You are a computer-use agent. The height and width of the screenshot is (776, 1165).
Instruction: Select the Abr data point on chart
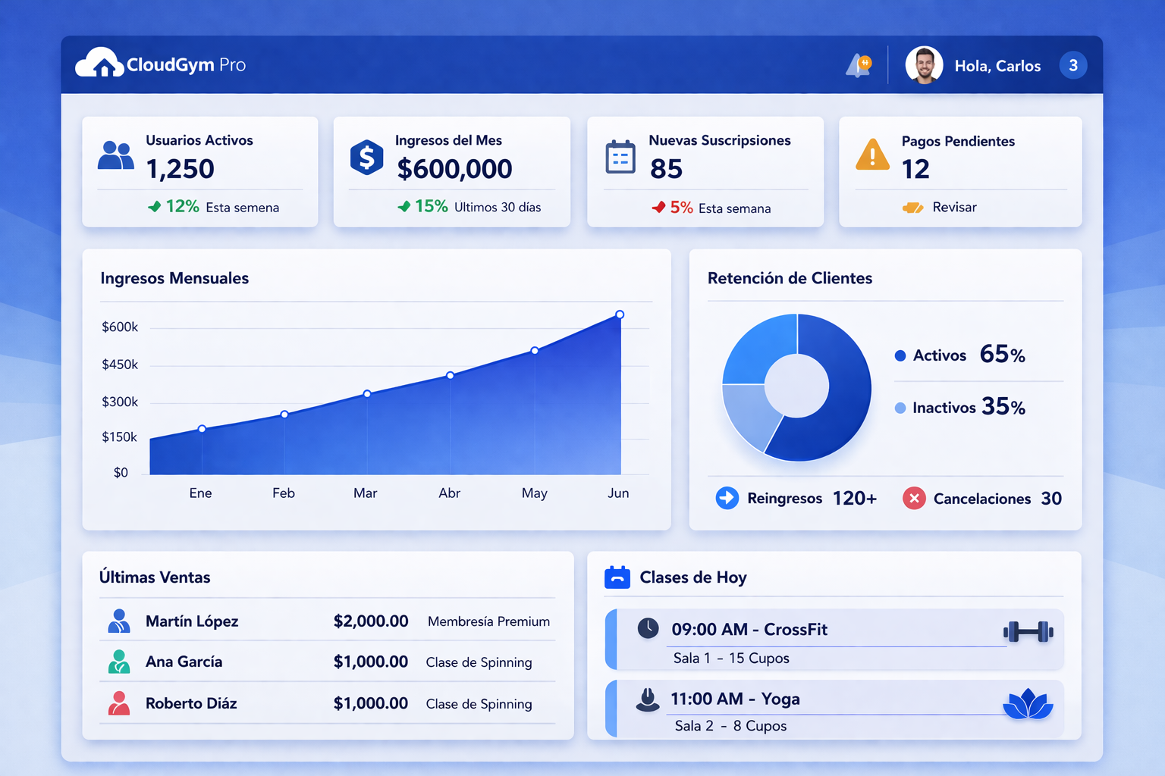pyautogui.click(x=451, y=375)
